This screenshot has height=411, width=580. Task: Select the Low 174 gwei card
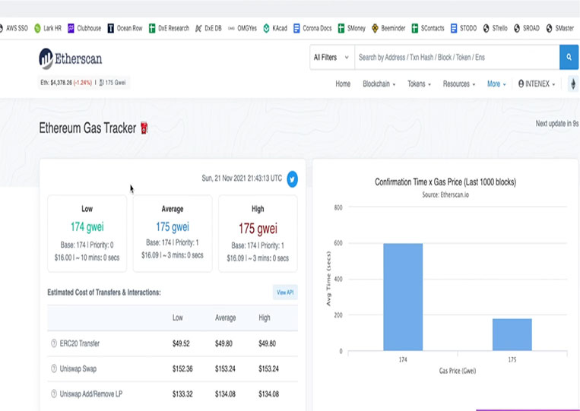(x=87, y=233)
